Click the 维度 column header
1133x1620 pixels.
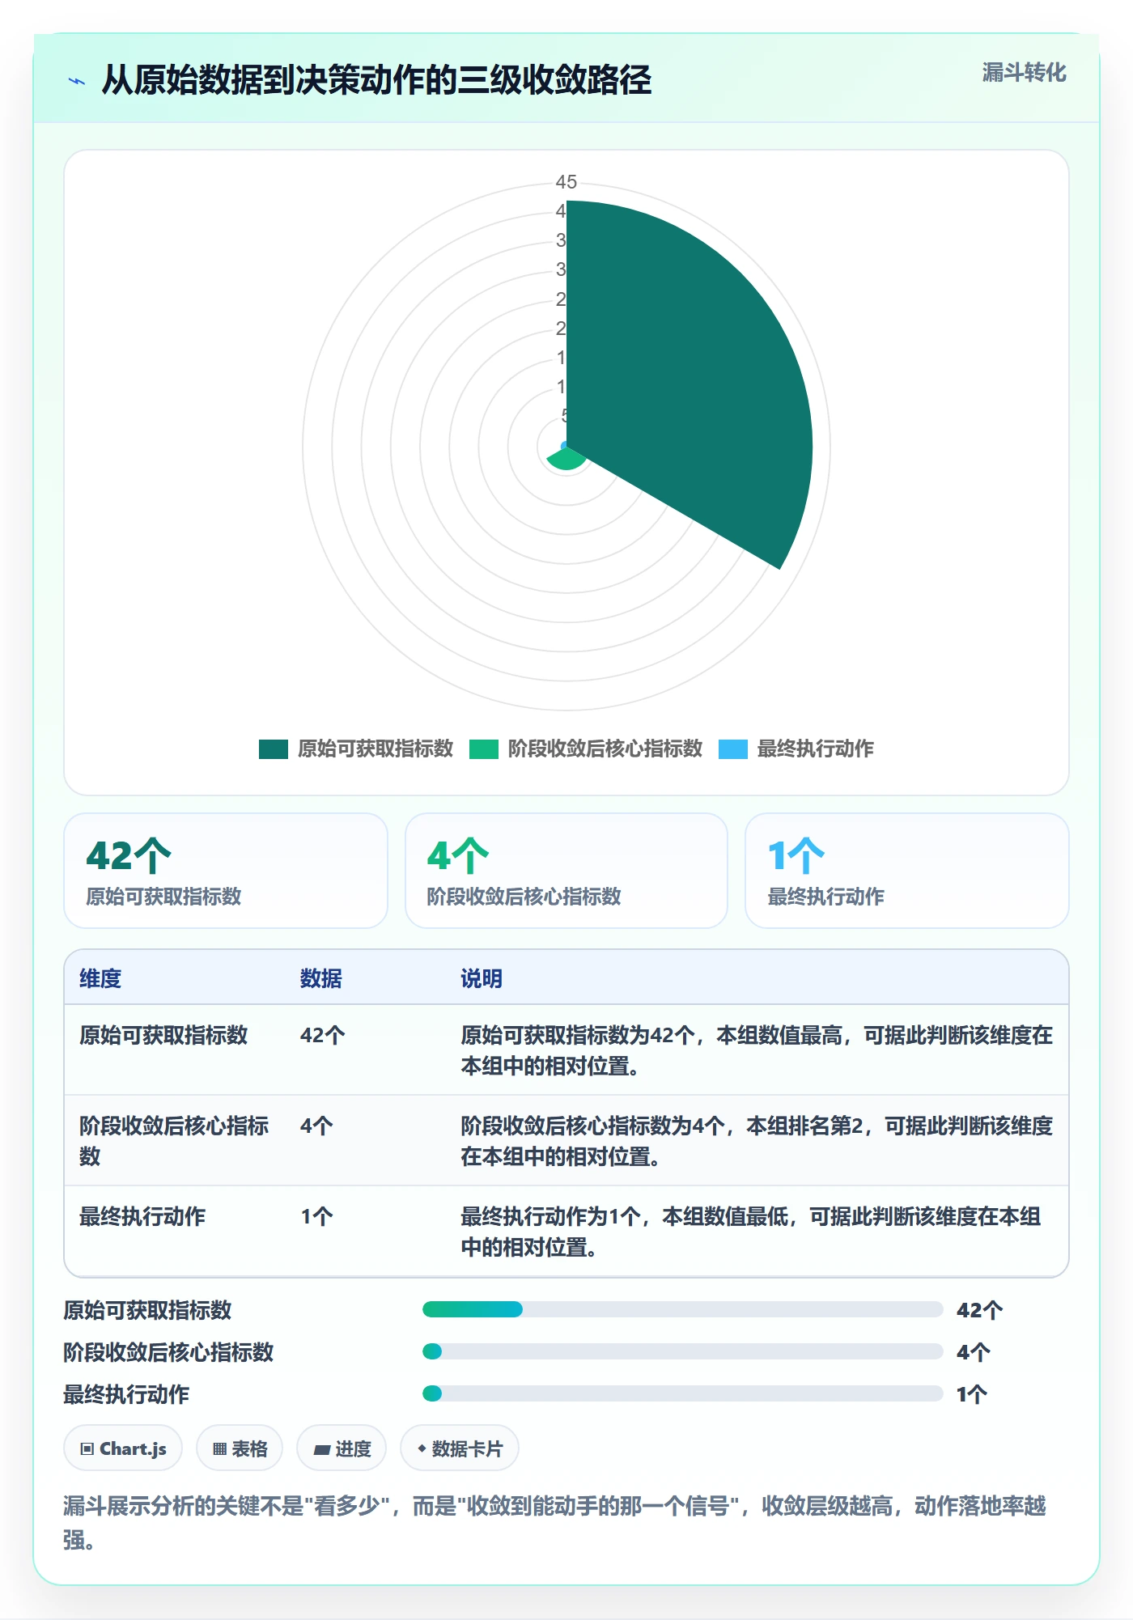100,978
